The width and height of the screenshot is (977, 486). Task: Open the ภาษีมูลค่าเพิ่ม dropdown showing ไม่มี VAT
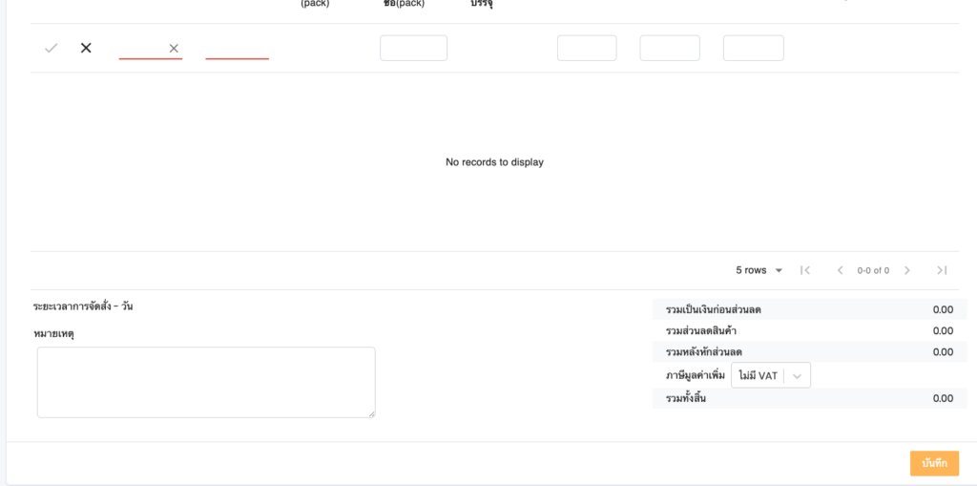click(759, 375)
